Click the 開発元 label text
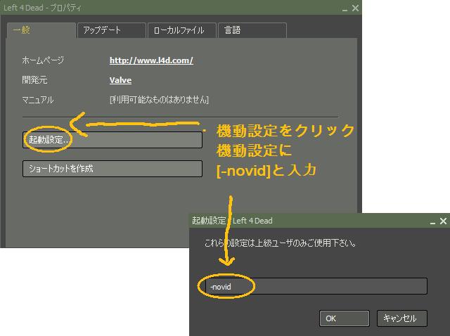The image size is (450, 336). 34,79
